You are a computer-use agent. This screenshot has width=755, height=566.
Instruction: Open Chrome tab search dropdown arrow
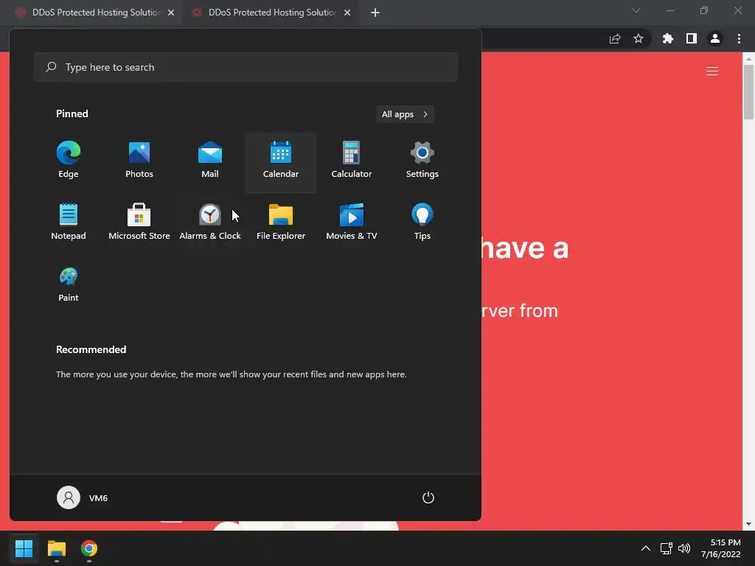point(636,10)
